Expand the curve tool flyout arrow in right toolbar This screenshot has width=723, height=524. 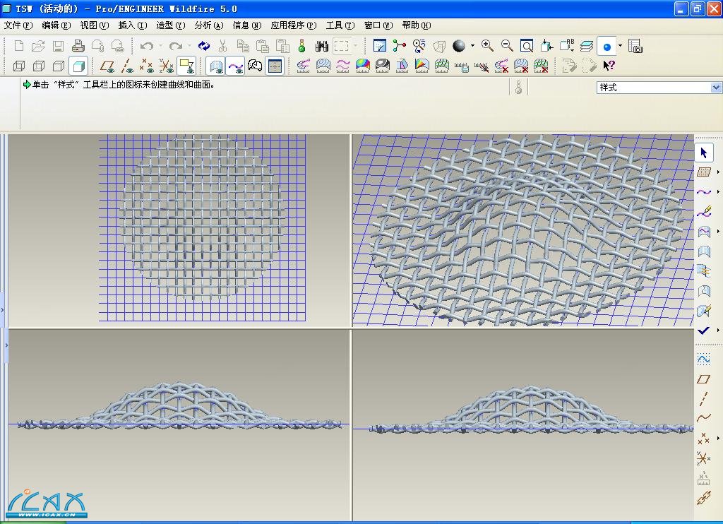pos(718,192)
